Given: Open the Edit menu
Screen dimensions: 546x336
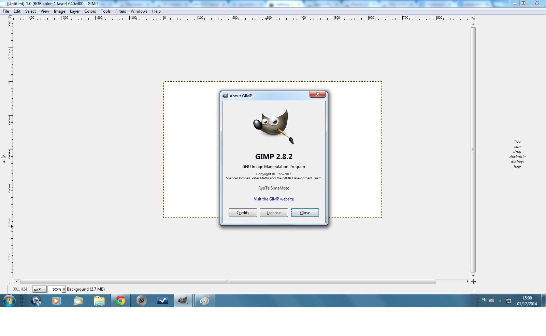Looking at the screenshot, I should tap(17, 11).
